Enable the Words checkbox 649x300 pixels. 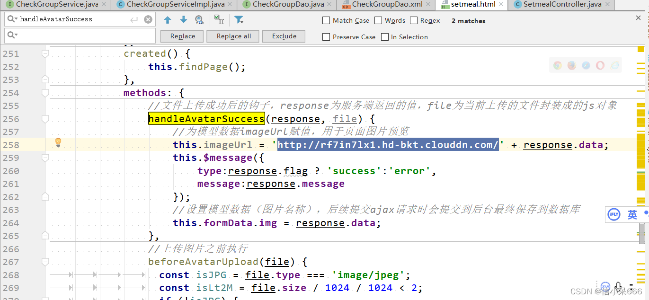[378, 20]
